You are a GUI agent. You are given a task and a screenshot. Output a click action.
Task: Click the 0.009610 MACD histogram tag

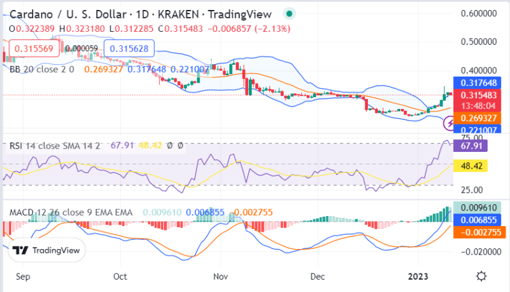[477, 207]
